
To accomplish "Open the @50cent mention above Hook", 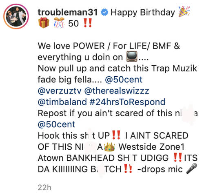I will (56, 124).
